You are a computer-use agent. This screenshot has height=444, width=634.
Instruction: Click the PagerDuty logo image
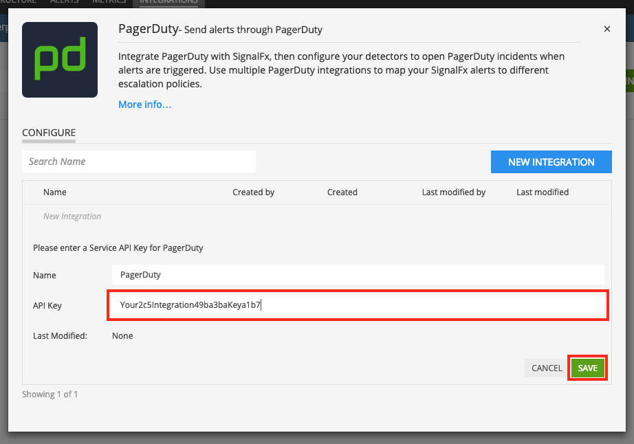point(60,59)
